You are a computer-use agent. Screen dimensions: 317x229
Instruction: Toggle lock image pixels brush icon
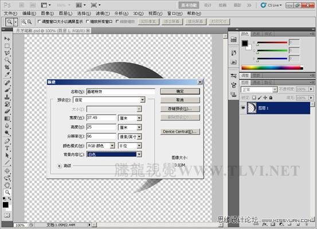[260, 98]
